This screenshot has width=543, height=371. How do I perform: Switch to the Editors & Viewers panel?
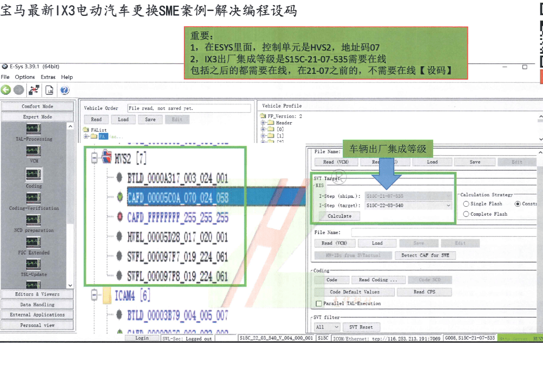coord(37,293)
